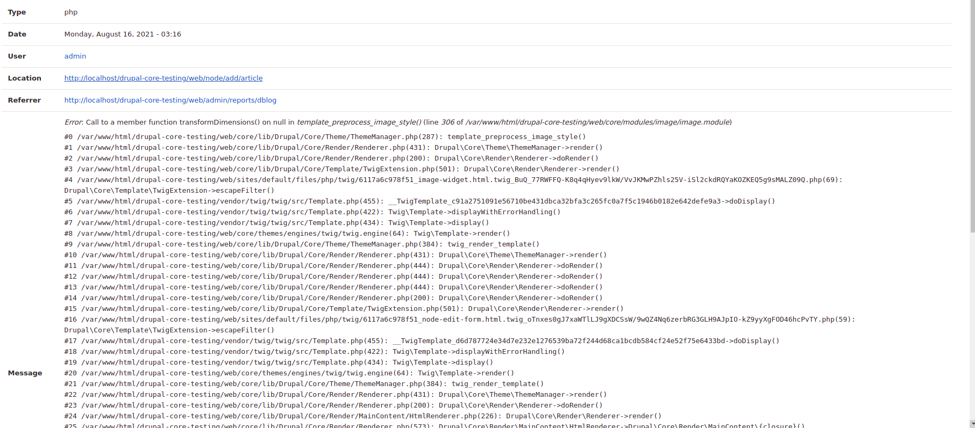
Task: Click the empty scrollbar track below thumb
Action: (972, 322)
